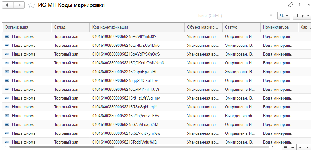Image resolution: width=313 pixels, height=152 pixels.
Task: Click the forward navigation arrow
Action: click(x=19, y=5)
